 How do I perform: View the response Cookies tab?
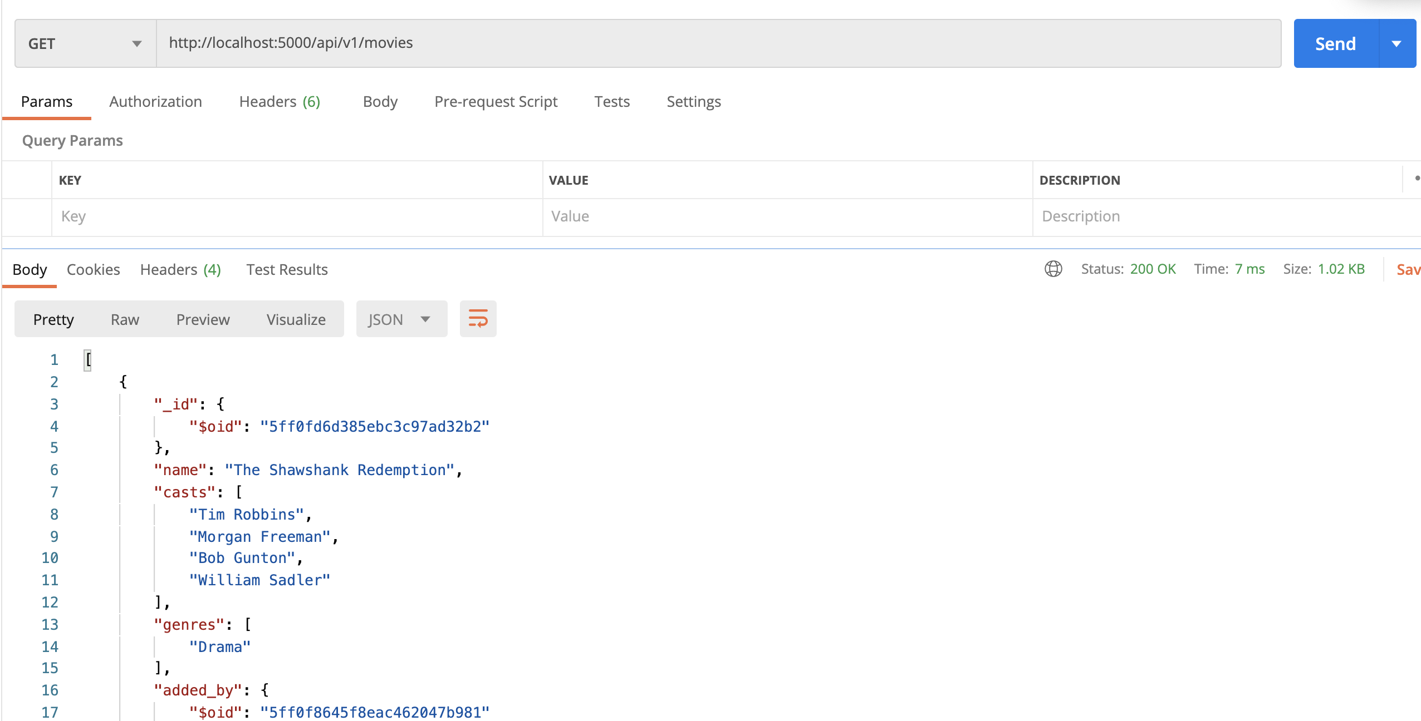tap(92, 269)
